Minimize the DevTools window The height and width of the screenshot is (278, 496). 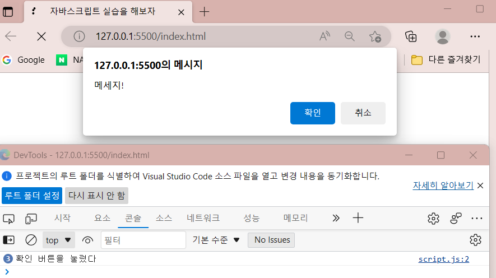(x=409, y=155)
